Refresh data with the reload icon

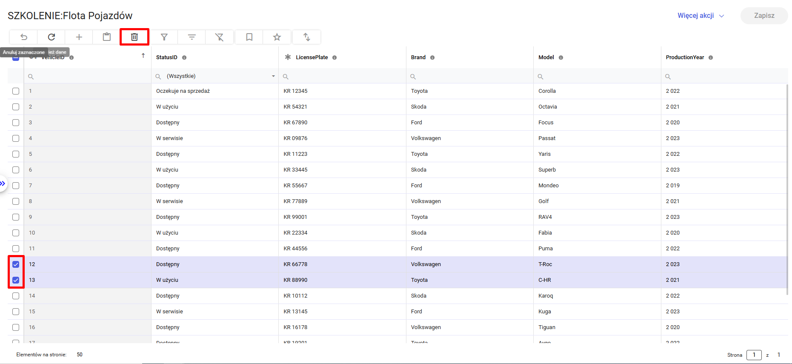(51, 37)
